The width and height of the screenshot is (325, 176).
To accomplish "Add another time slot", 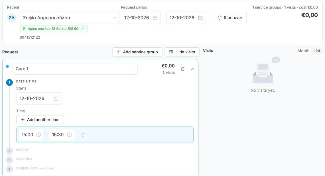I will pos(40,120).
